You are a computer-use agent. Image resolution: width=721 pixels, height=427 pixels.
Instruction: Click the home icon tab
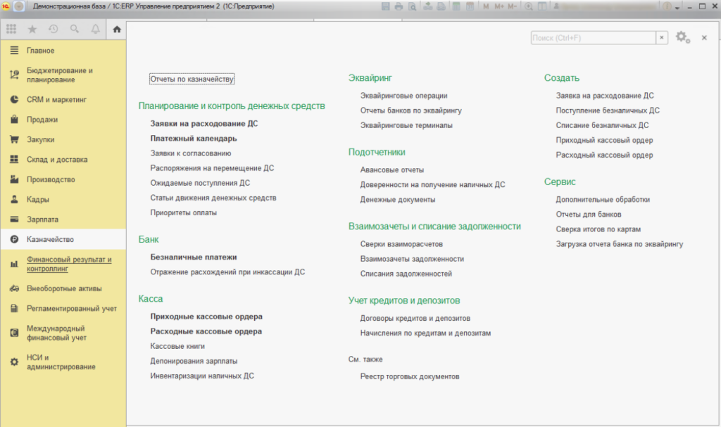(x=117, y=29)
